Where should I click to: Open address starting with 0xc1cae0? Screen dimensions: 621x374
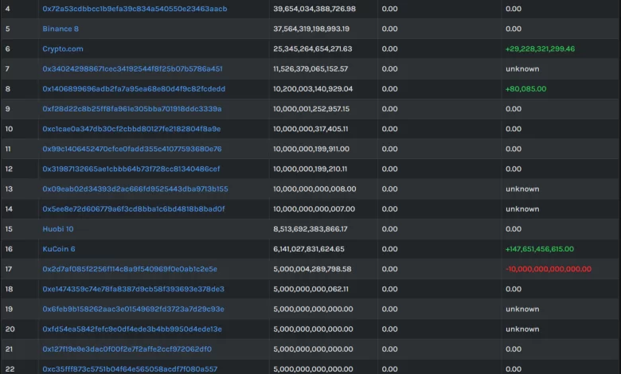tap(132, 129)
